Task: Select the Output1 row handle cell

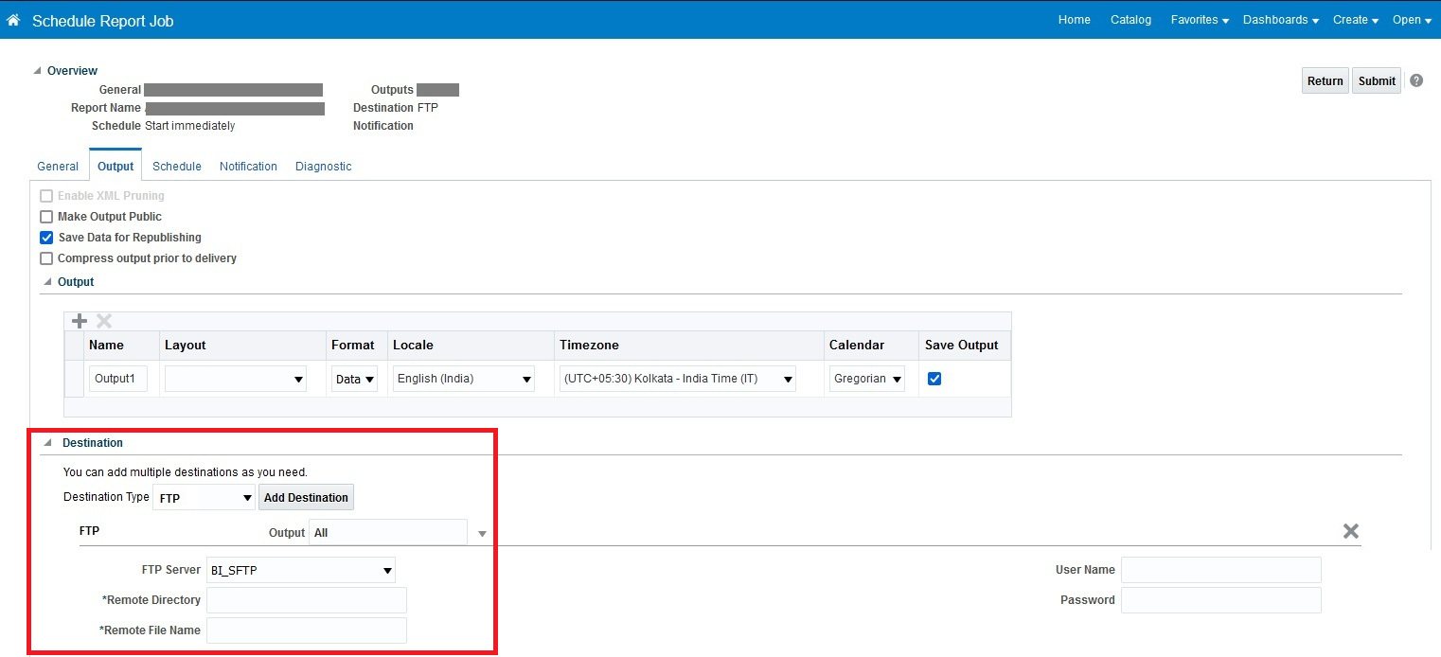Action: pyautogui.click(x=74, y=379)
